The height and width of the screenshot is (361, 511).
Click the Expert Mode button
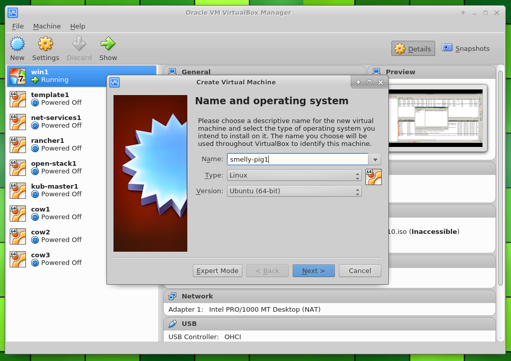tap(217, 271)
